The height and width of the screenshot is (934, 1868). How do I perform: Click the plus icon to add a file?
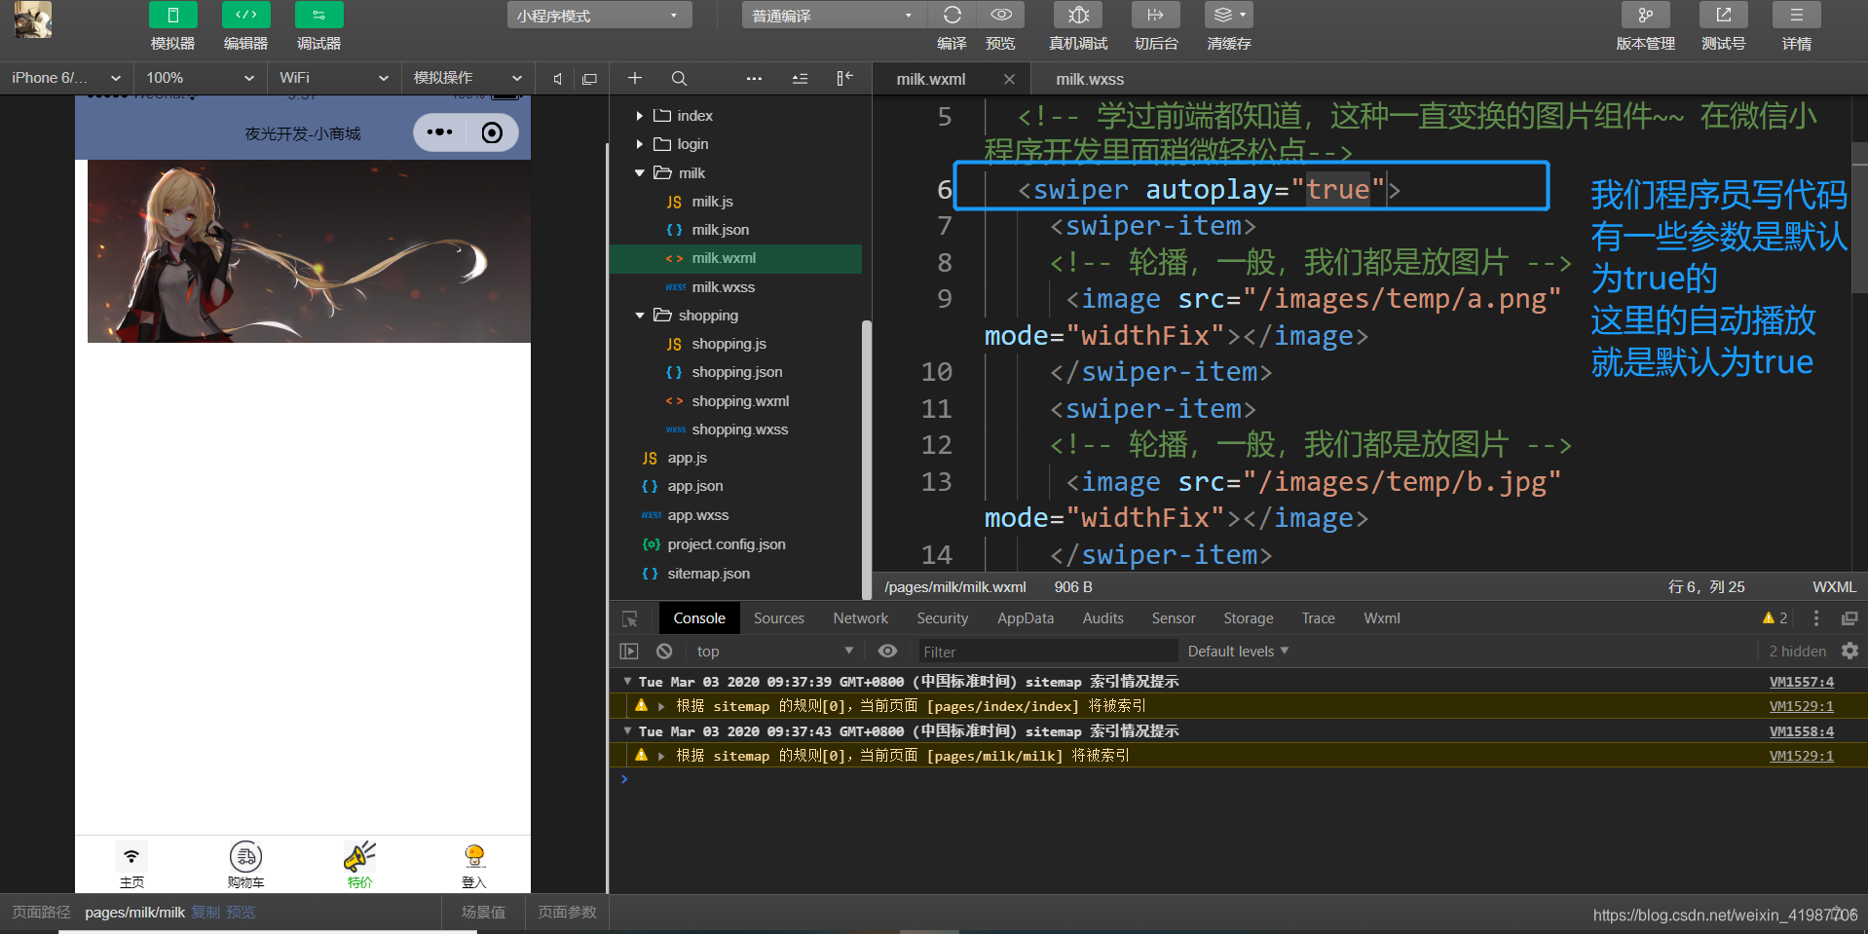pos(635,78)
